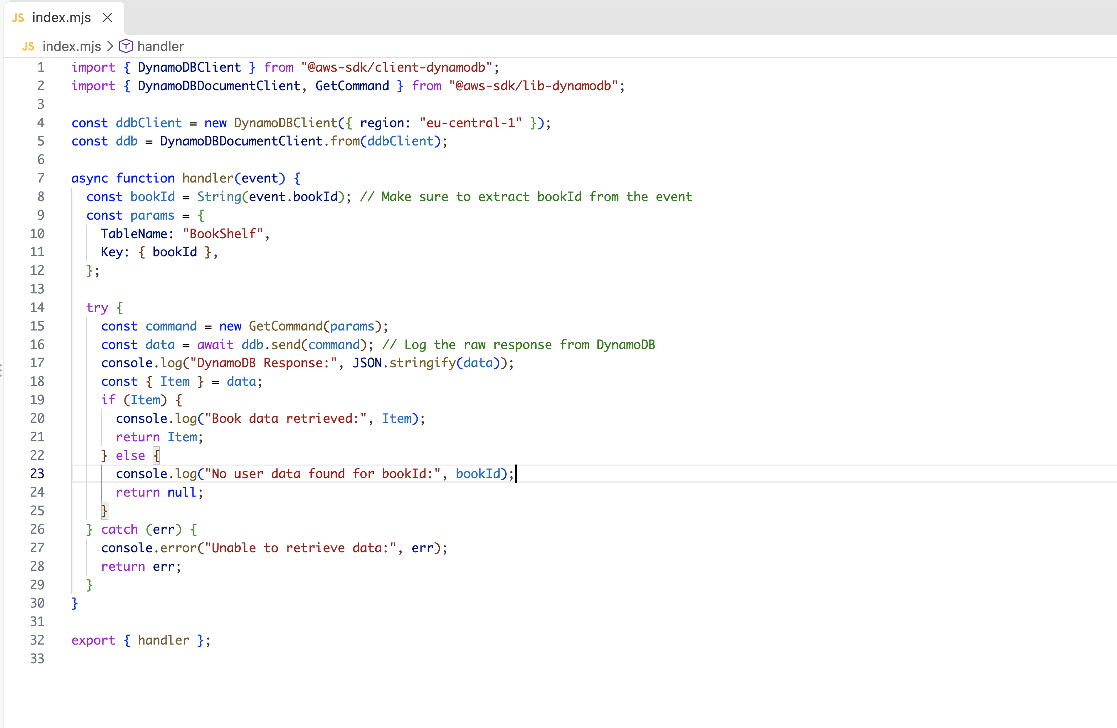The height and width of the screenshot is (728, 1117).
Task: Click the word DynamoDBClient on line 1
Action: (189, 67)
